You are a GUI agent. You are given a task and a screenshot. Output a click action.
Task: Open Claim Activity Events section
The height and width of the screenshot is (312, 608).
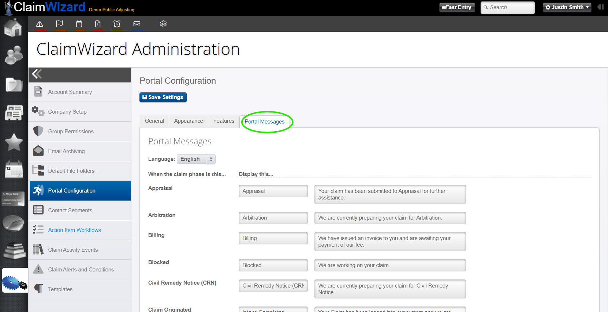80,250
